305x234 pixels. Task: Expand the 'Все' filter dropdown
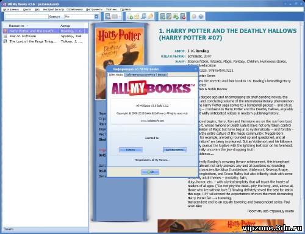click(96, 16)
